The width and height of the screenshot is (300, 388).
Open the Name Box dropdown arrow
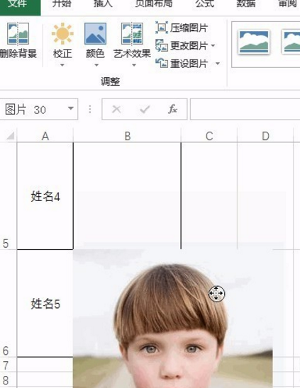(x=71, y=108)
